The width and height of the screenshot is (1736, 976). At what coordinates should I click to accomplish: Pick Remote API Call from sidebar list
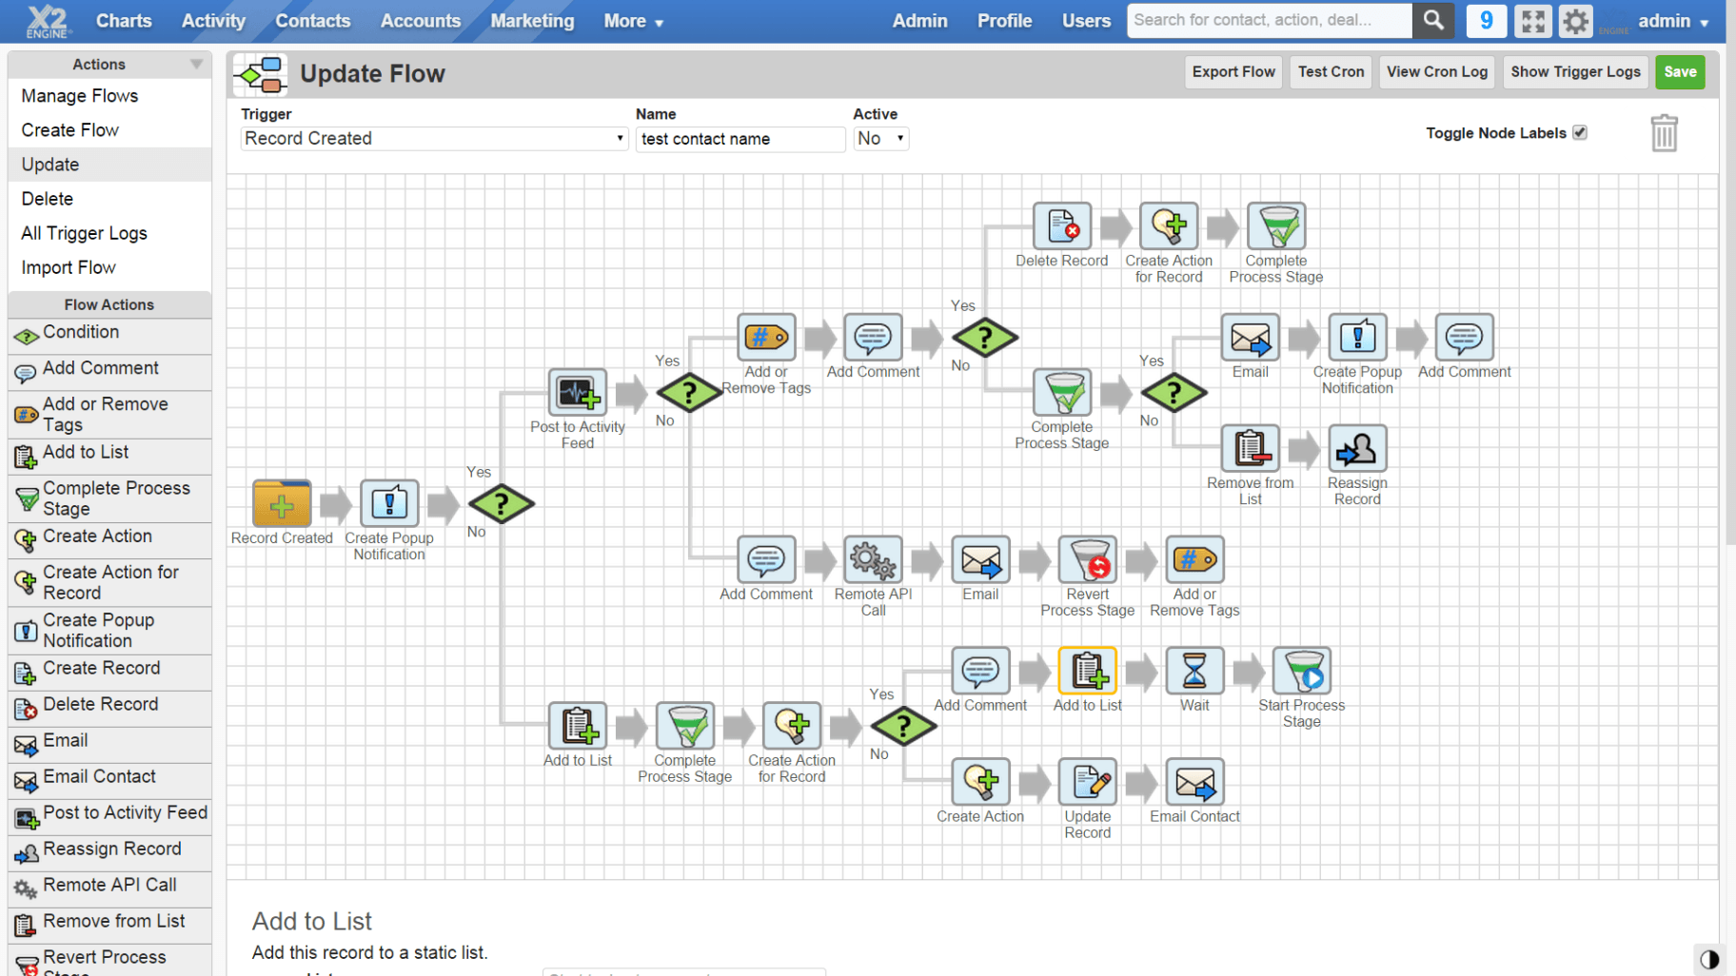[x=109, y=888]
